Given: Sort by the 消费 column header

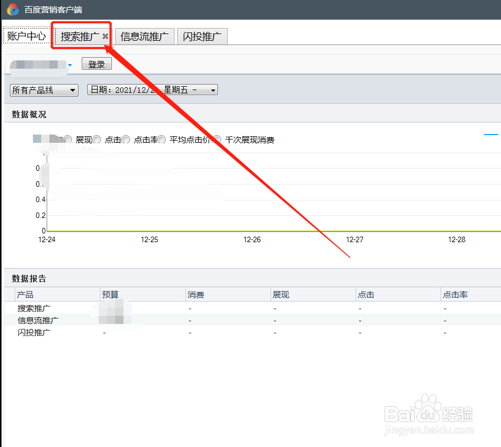Looking at the screenshot, I should point(228,294).
